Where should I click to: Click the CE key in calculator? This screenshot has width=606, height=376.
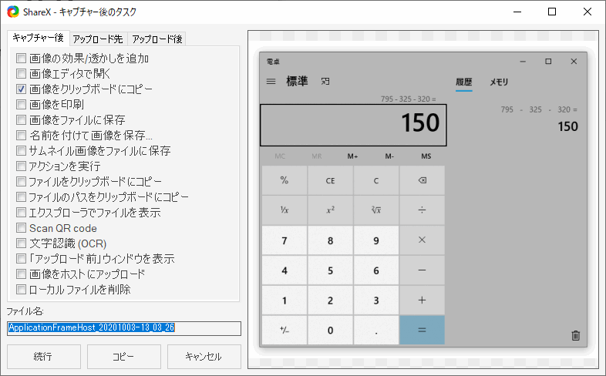[330, 180]
